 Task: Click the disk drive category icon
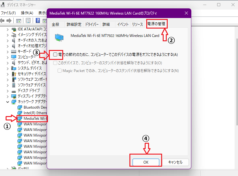click(14, 91)
